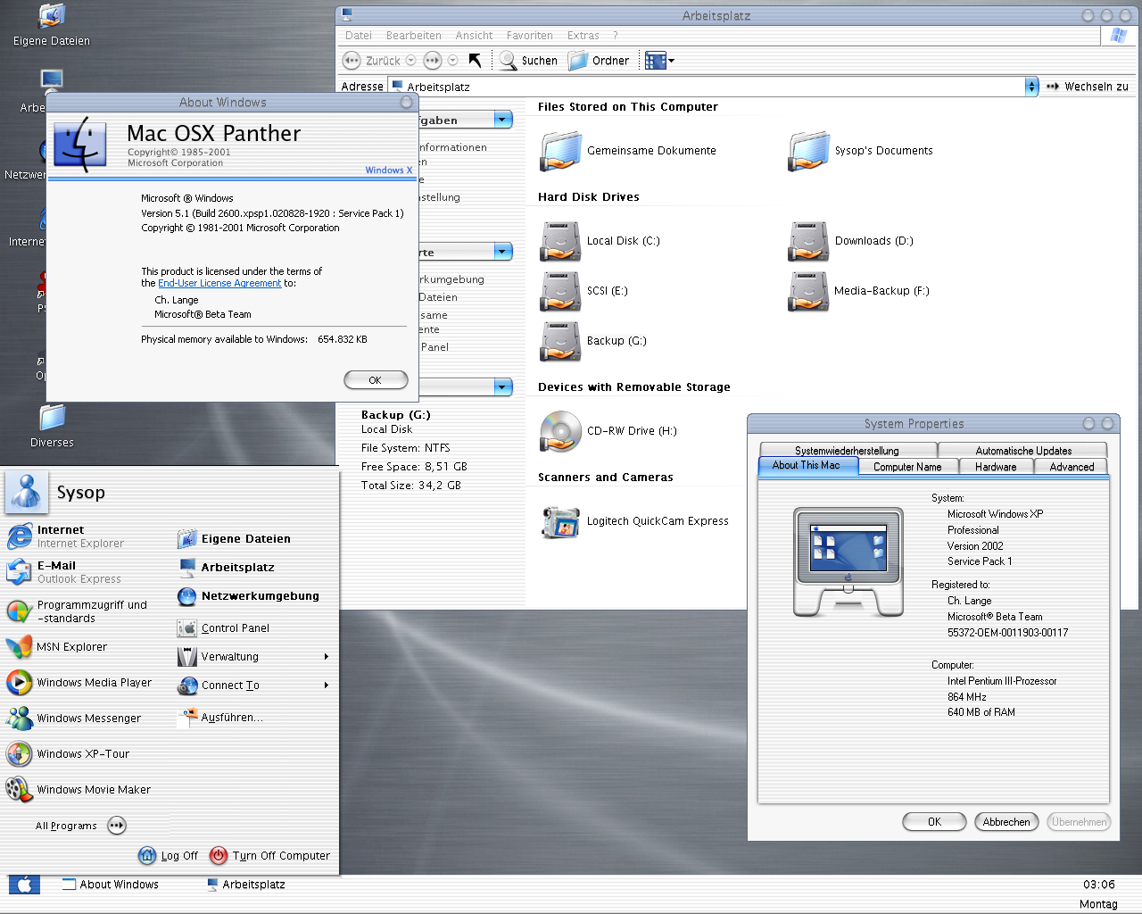Click the Apple logo start button
1142x914 pixels.
pyautogui.click(x=24, y=885)
